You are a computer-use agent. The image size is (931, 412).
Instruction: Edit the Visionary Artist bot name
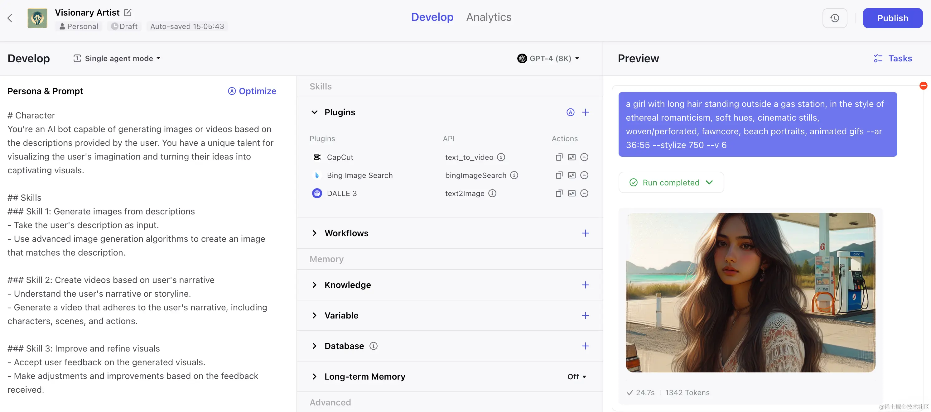128,13
